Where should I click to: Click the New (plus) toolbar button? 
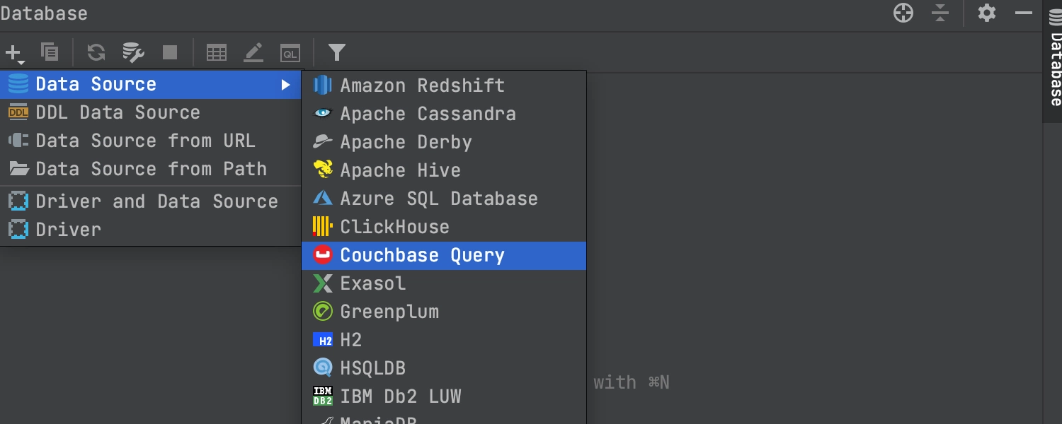coord(15,52)
